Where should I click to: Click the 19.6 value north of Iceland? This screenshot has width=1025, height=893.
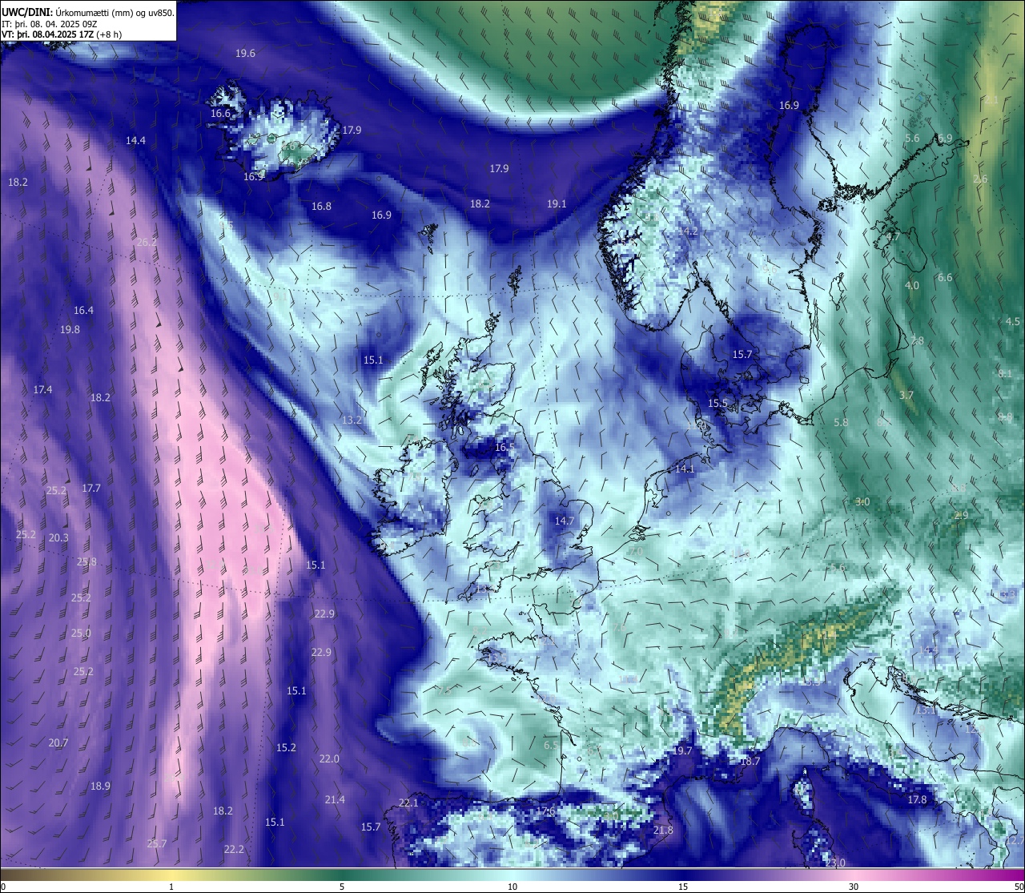245,54
